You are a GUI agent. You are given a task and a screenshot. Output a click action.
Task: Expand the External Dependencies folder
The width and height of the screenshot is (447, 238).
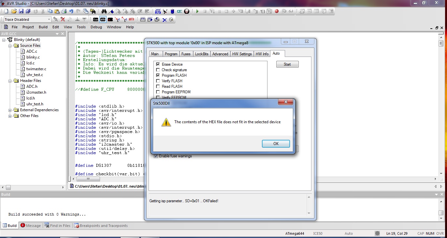10,110
